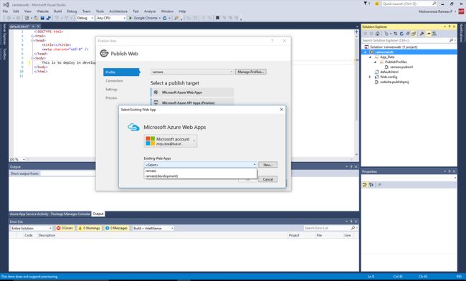The image size is (466, 281).
Task: Toggle the 0 Errors filter in Error List
Action: tap(65, 228)
